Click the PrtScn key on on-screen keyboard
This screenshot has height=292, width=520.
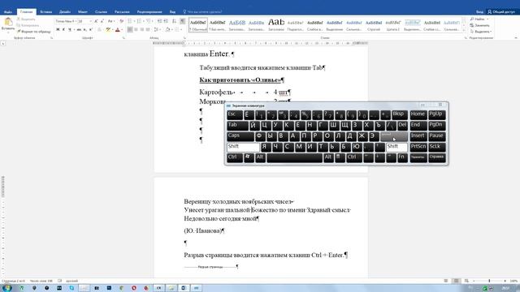coord(418,147)
